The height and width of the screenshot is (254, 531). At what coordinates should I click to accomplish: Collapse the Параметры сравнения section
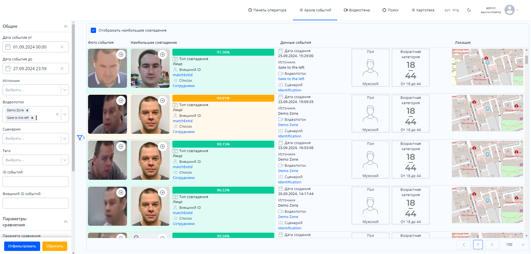click(x=66, y=222)
